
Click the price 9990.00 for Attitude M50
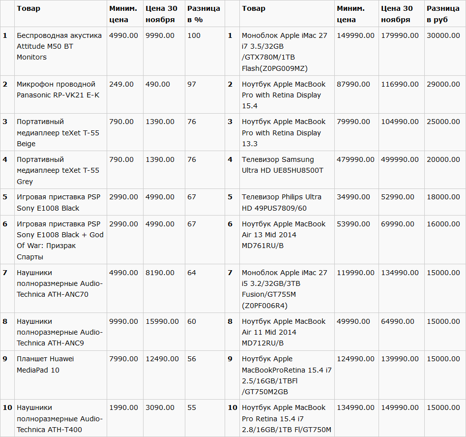[x=164, y=51]
